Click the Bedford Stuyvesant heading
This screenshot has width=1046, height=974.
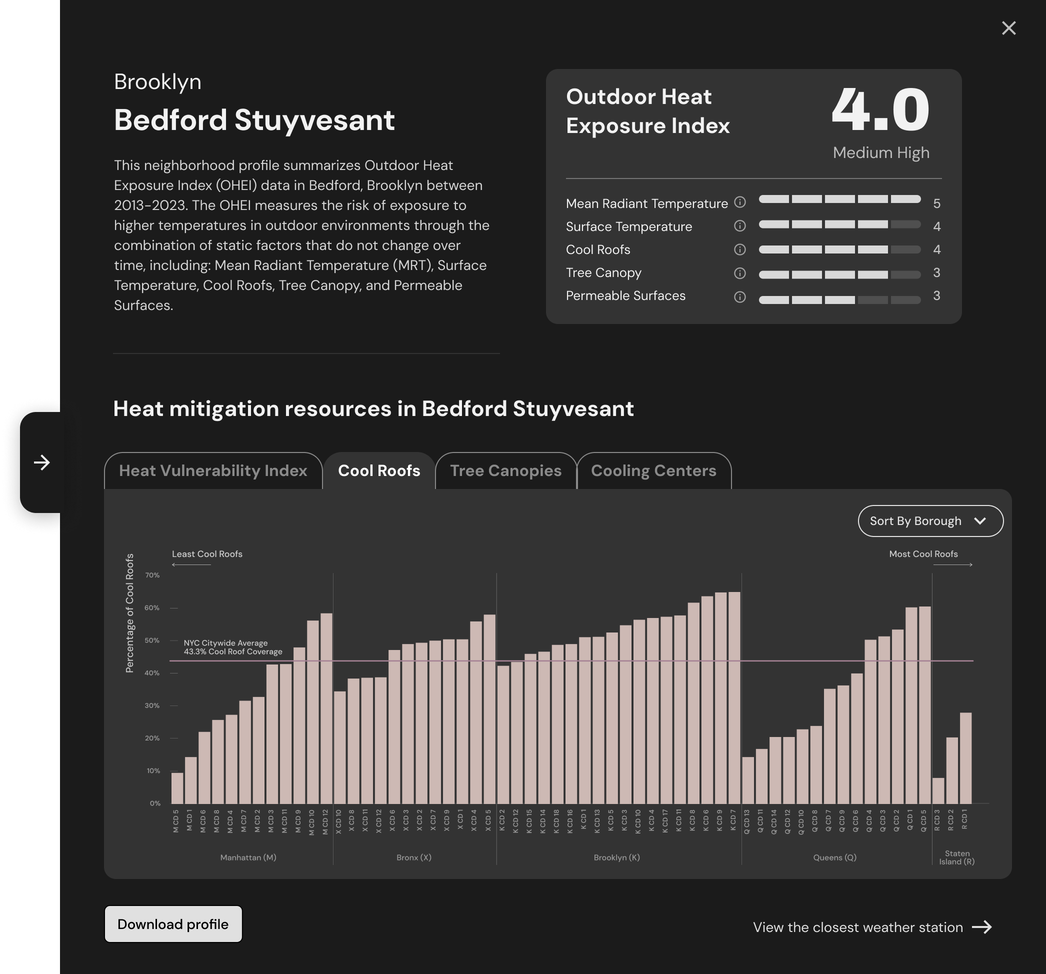(x=254, y=119)
